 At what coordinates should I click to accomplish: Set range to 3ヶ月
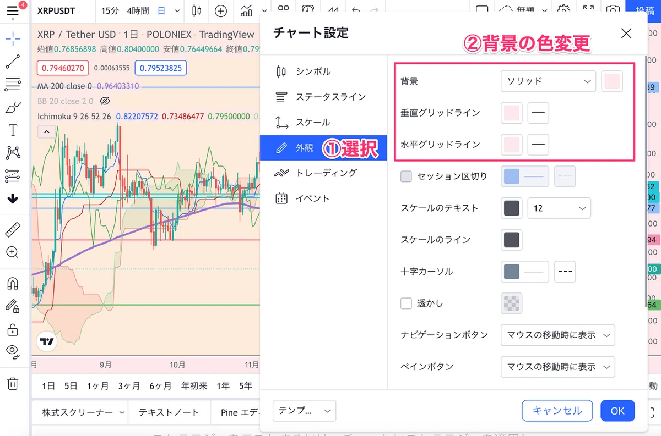129,386
